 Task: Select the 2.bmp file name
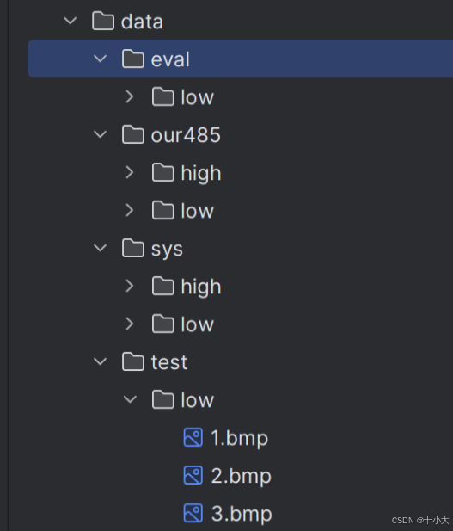point(242,476)
